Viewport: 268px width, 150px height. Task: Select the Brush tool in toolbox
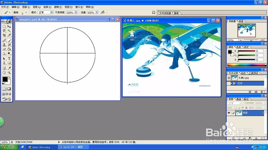point(9,41)
